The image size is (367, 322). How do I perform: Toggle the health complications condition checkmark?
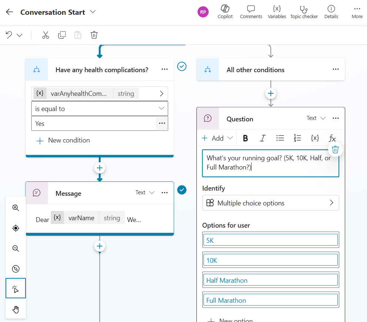182,66
